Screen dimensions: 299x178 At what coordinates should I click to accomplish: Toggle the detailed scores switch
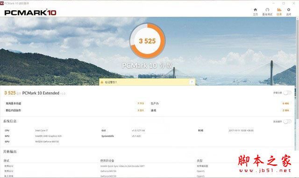coord(287,93)
